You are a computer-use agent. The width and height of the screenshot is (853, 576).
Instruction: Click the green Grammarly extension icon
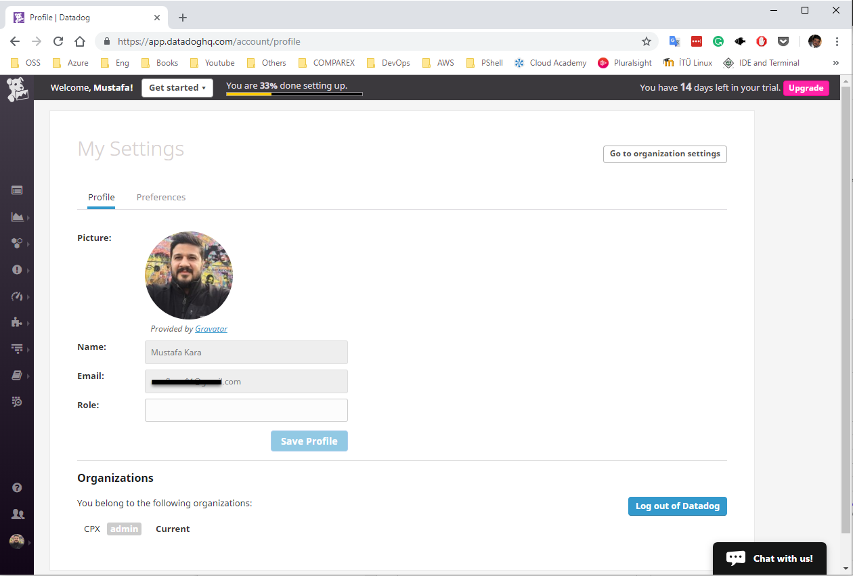point(718,41)
